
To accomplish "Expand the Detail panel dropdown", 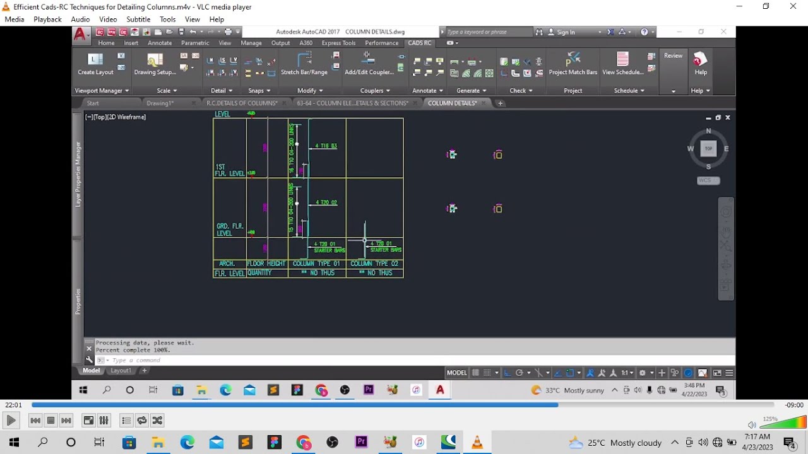I will 222,91.
